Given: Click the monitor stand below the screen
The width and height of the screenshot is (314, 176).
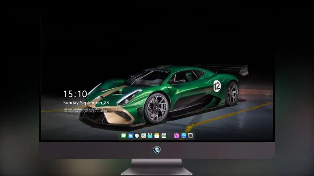Looking at the screenshot, I should [157, 167].
